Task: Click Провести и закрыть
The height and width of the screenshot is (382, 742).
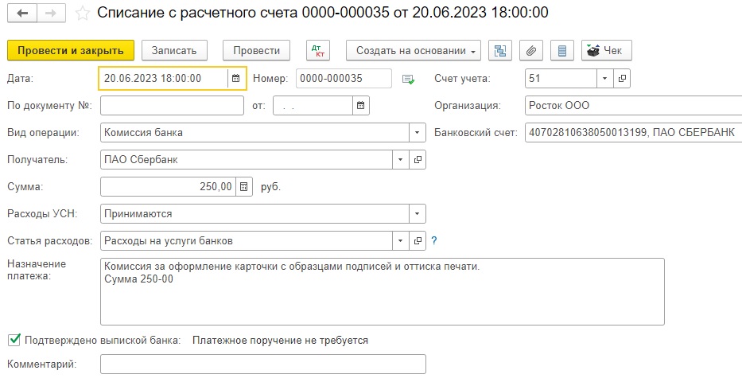Action: [71, 51]
